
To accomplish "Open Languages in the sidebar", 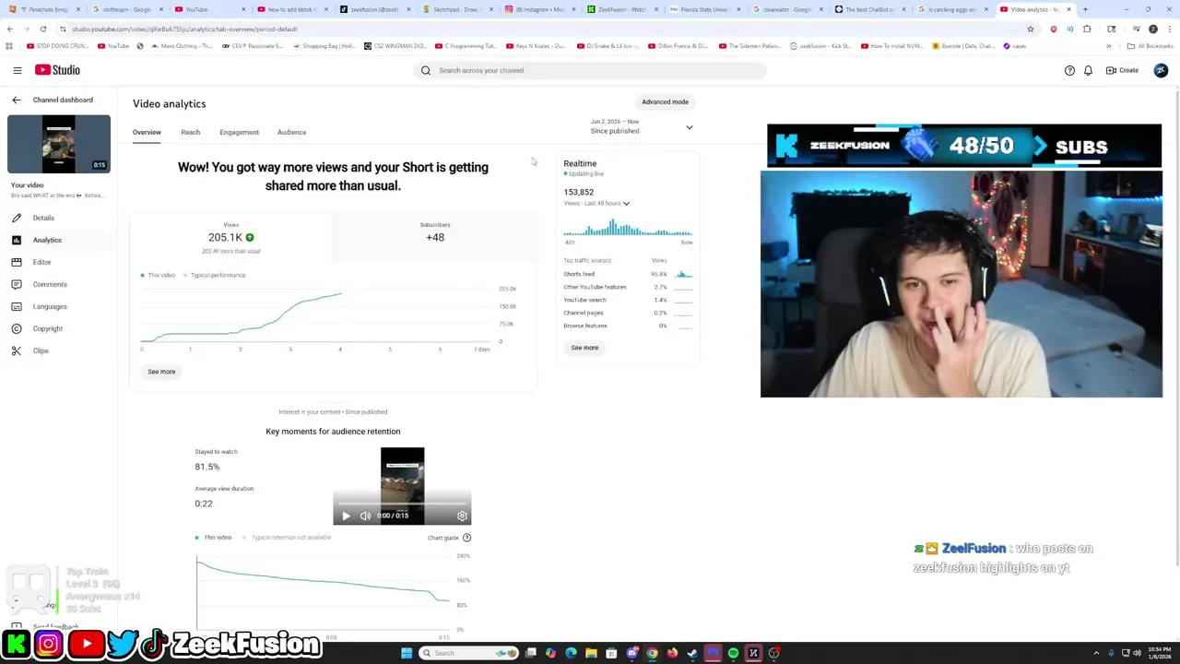I will click(x=50, y=306).
